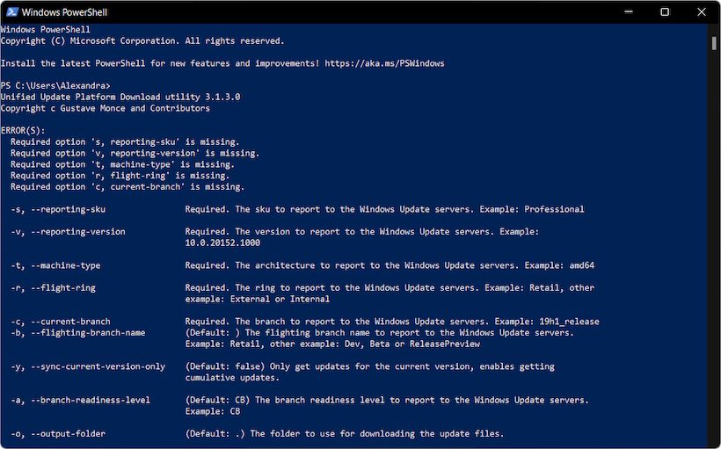This screenshot has width=721, height=449.
Task: Click the --output-folder option text
Action: [x=66, y=434]
